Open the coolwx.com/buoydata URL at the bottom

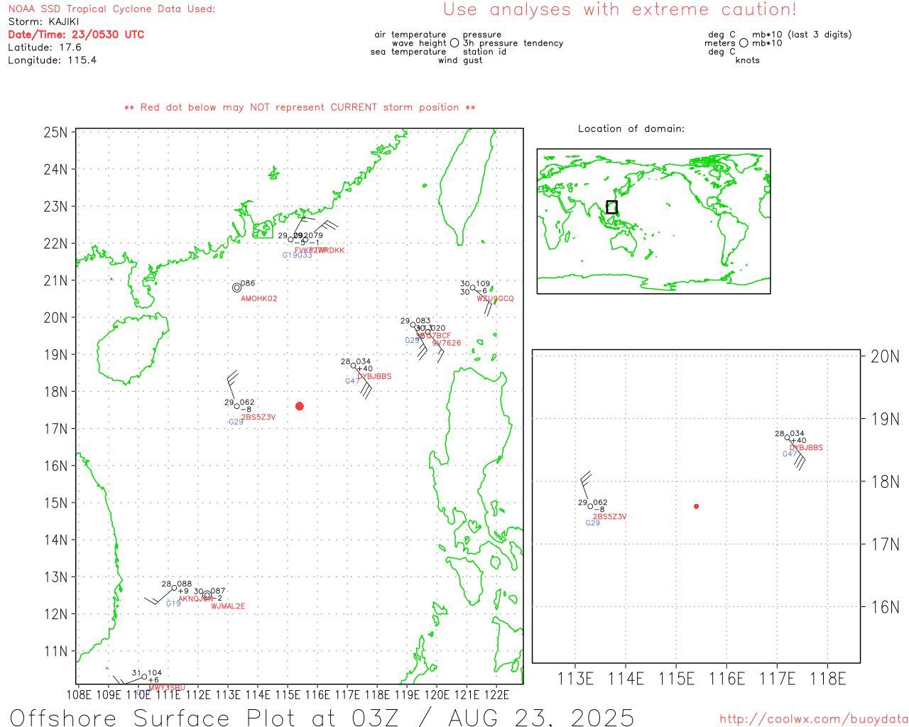[x=814, y=719]
